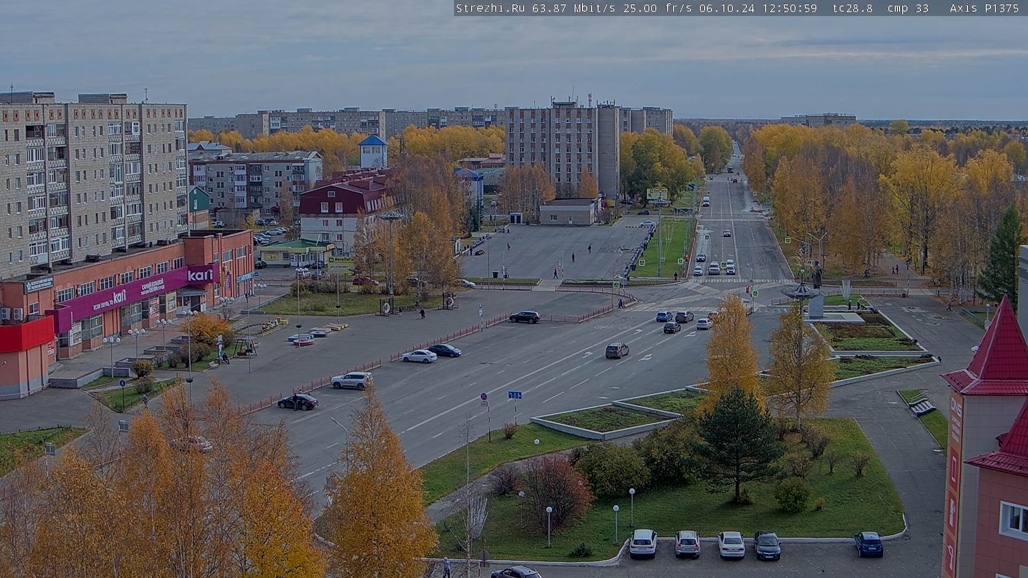Select the 63.87 Mbit/s bitrate readout
This screenshot has width=1028, height=578.
click(x=574, y=8)
